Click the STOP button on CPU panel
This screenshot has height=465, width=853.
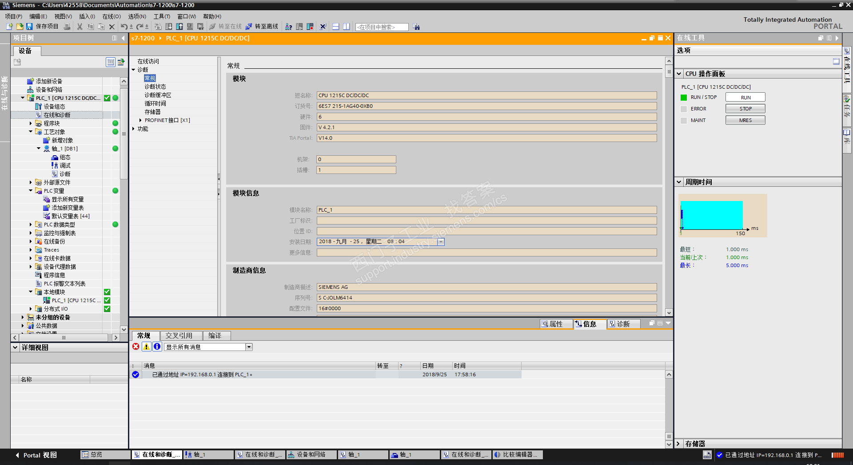tap(745, 109)
